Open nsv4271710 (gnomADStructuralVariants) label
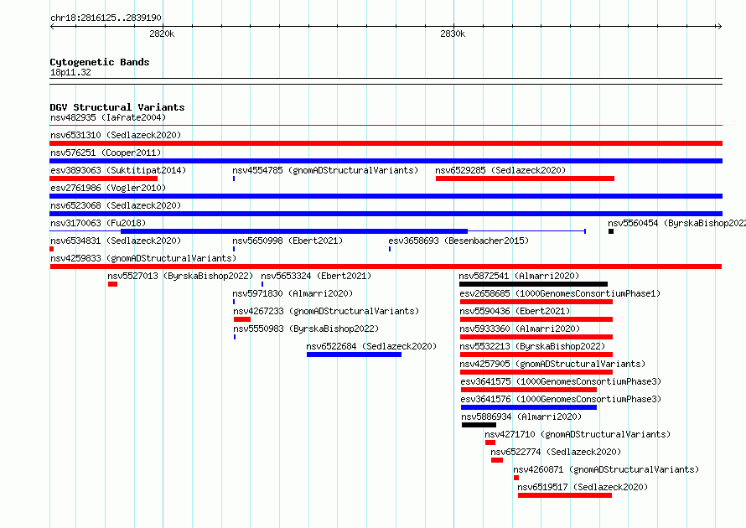Image resolution: width=746 pixels, height=528 pixels. [x=578, y=434]
